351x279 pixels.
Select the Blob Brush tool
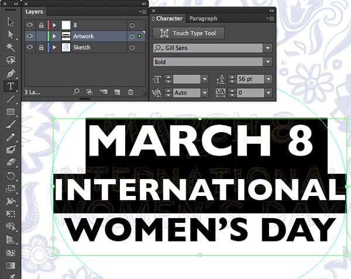pyautogui.click(x=11, y=150)
